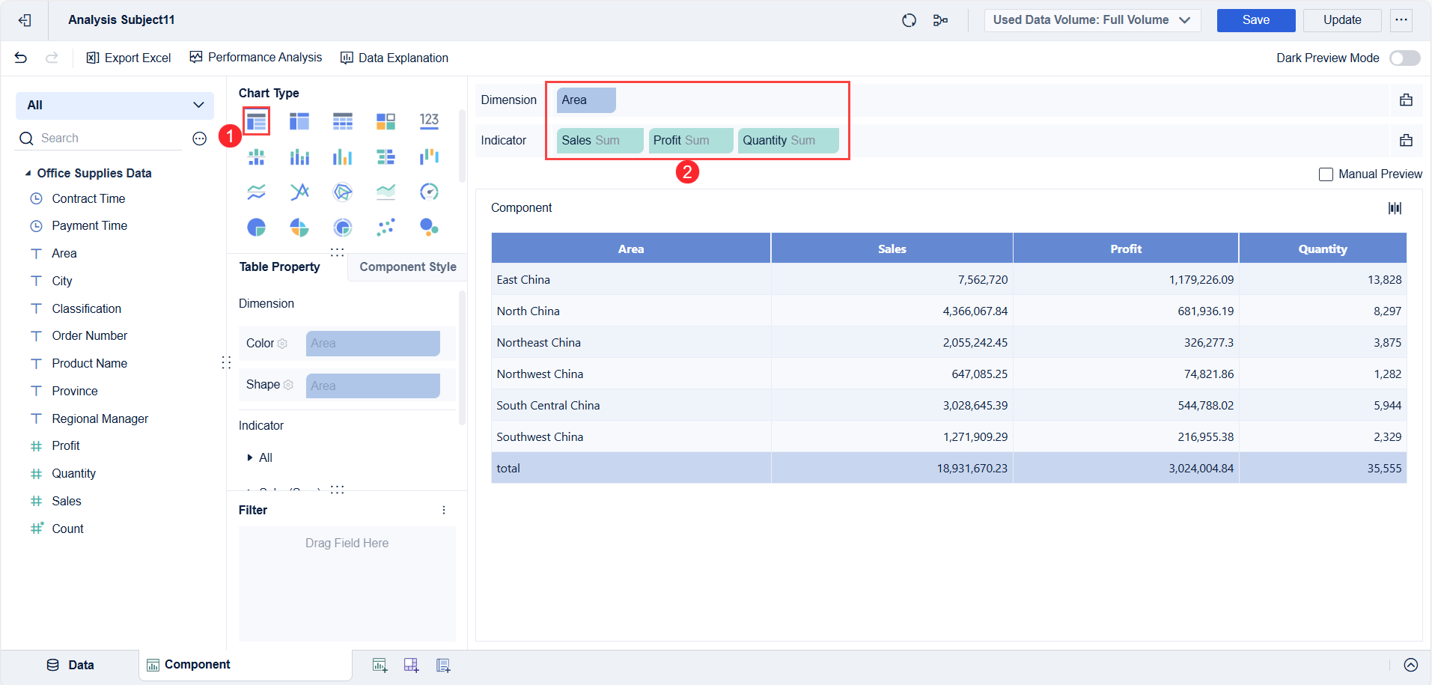Click the Update button
The width and height of the screenshot is (1432, 685).
(1342, 20)
